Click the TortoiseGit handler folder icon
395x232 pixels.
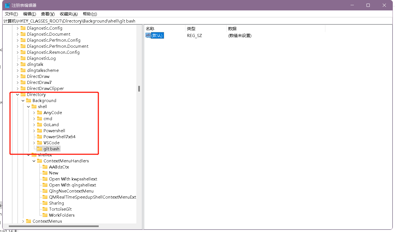point(45,209)
